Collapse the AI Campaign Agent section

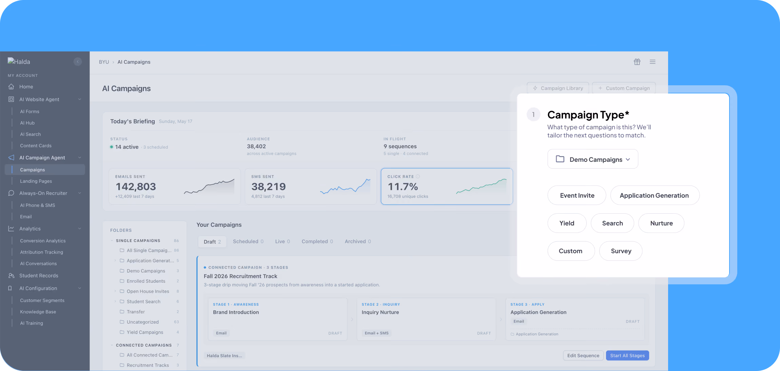click(80, 158)
